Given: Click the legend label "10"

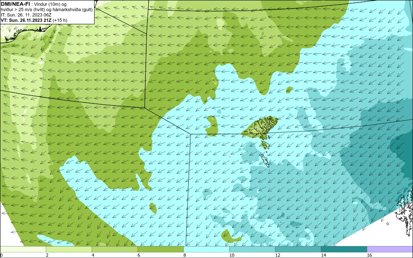Looking at the screenshot, I should point(232,255).
